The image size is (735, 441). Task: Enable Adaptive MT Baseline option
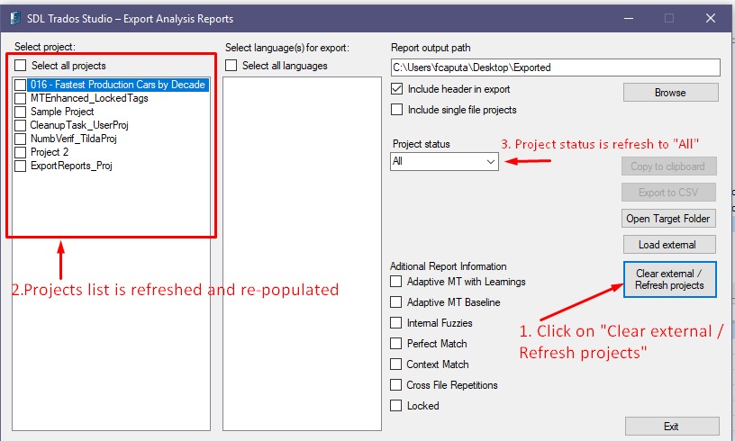tap(396, 302)
